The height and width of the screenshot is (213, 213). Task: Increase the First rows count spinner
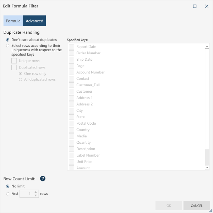tap(35, 192)
